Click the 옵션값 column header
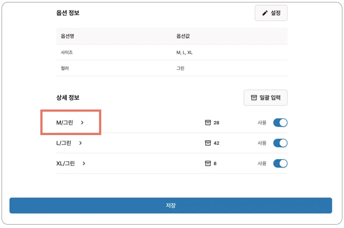The width and height of the screenshot is (344, 228). (x=183, y=36)
